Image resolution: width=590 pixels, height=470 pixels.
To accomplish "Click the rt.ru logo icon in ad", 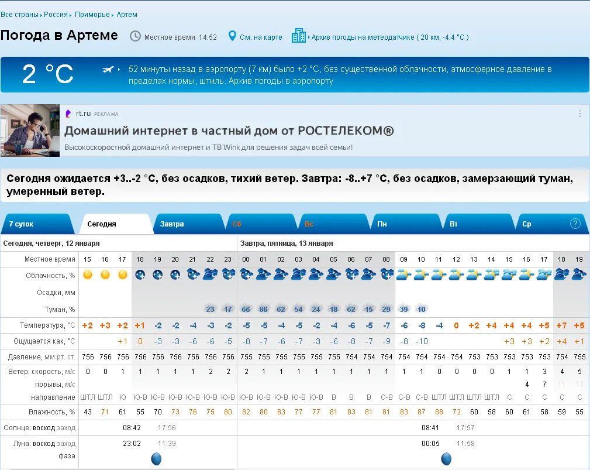I will 68,114.
